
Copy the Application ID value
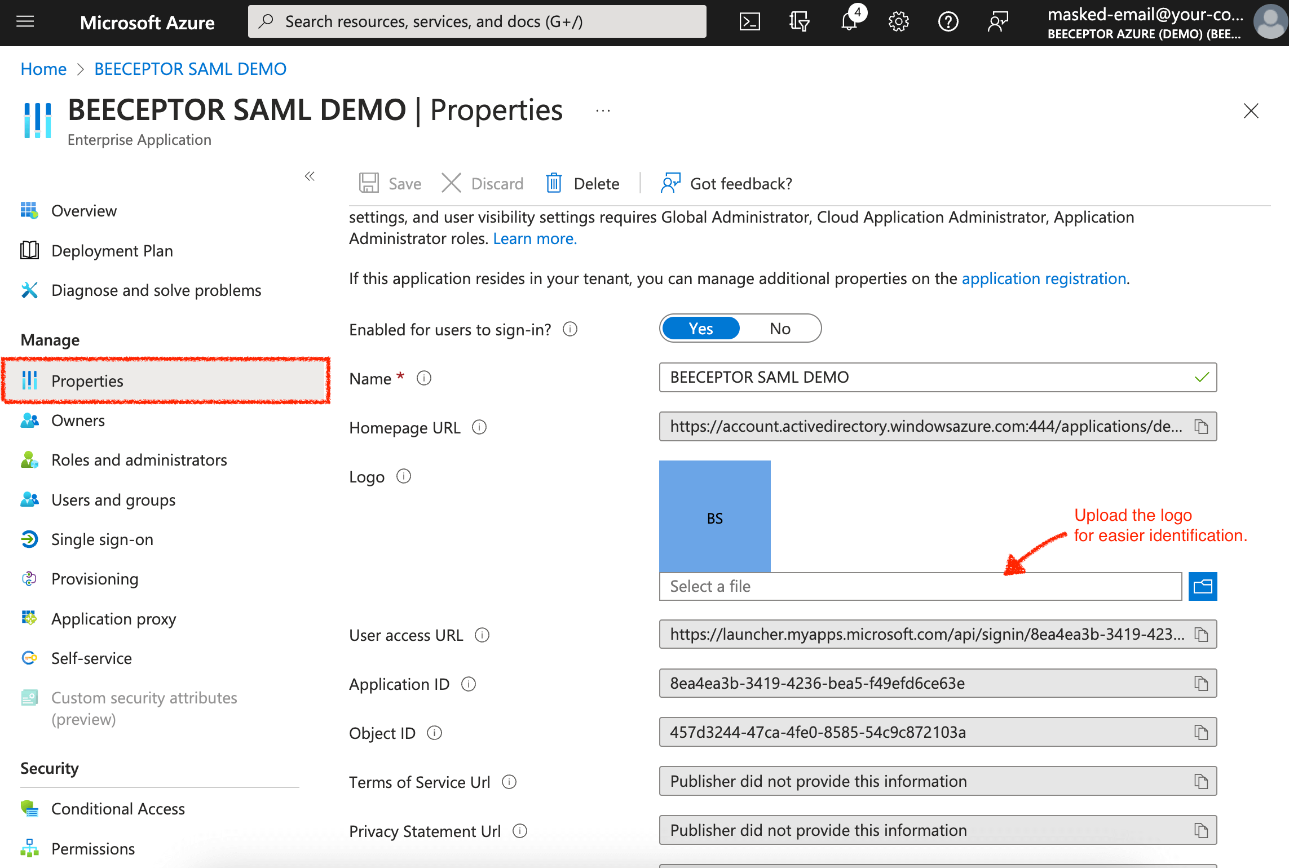tap(1201, 684)
